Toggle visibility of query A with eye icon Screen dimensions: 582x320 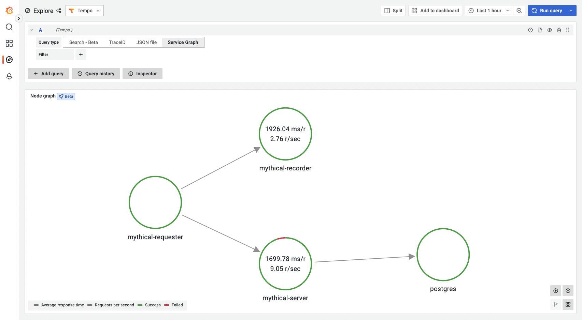[x=550, y=30]
